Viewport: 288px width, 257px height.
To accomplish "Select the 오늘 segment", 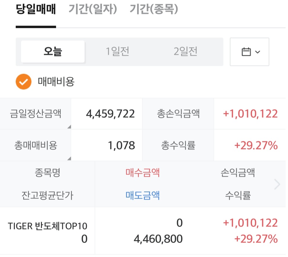I will (x=53, y=52).
